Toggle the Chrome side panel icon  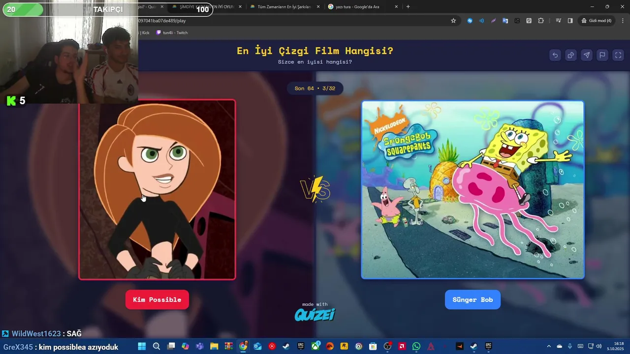(570, 21)
